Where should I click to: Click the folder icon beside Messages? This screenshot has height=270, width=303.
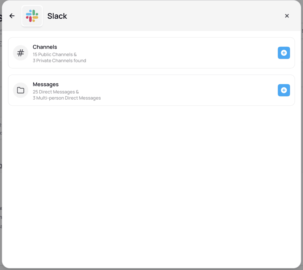tap(20, 90)
